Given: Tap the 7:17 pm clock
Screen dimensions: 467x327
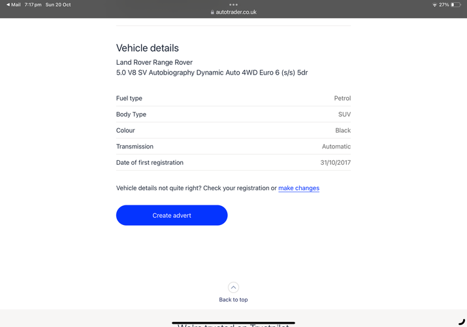Looking at the screenshot, I should click(33, 5).
